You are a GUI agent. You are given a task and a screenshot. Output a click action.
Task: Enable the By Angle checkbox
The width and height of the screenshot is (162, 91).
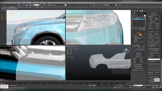click(x=133, y=40)
